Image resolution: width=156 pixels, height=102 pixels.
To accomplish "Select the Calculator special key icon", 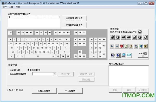I will (129, 55).
